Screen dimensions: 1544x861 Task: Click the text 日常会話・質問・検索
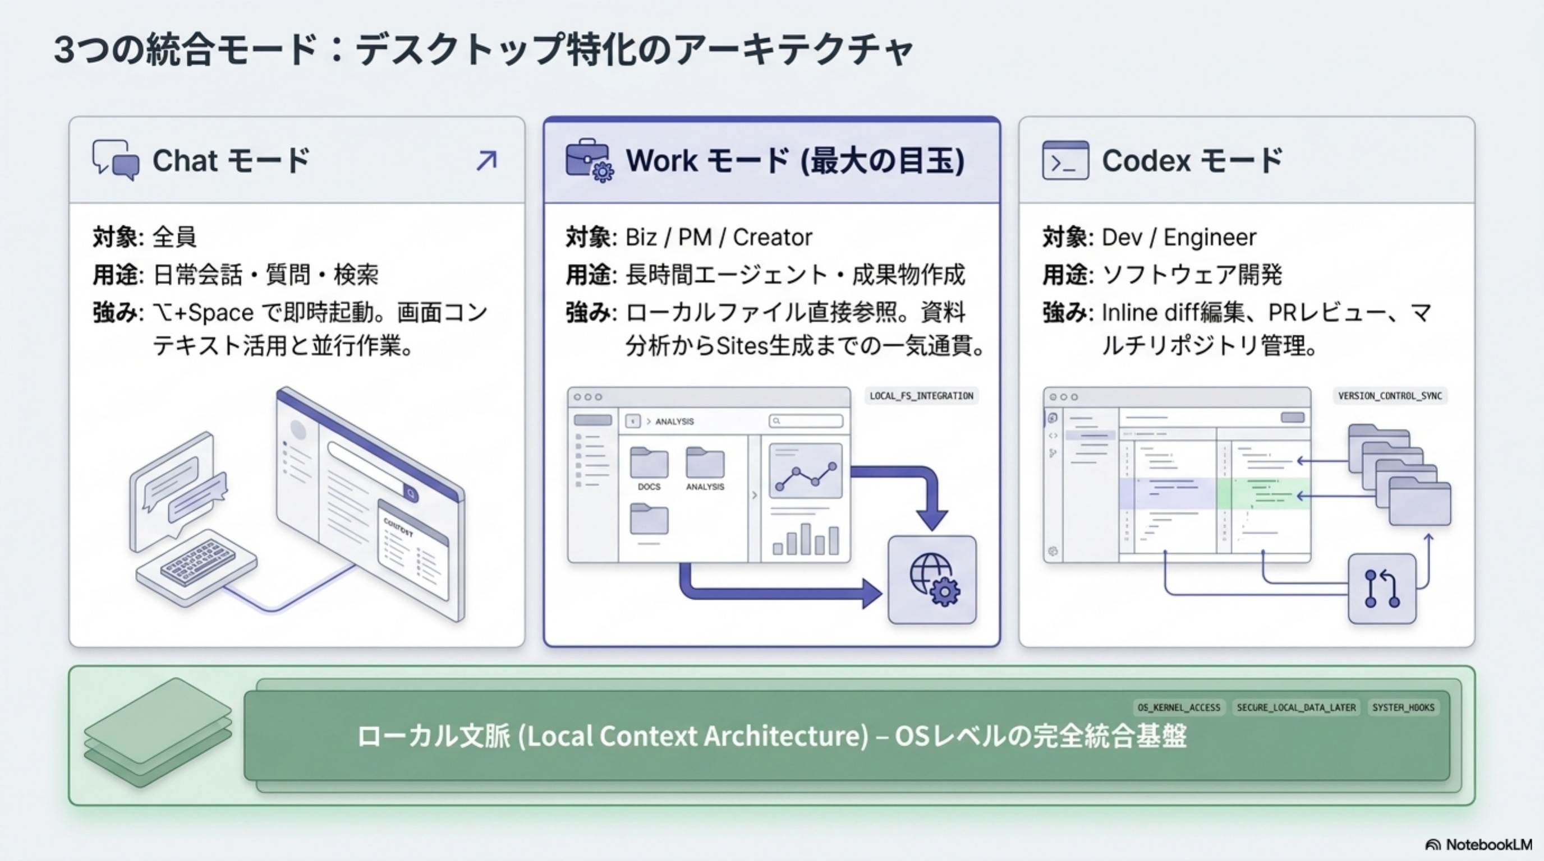click(x=266, y=275)
